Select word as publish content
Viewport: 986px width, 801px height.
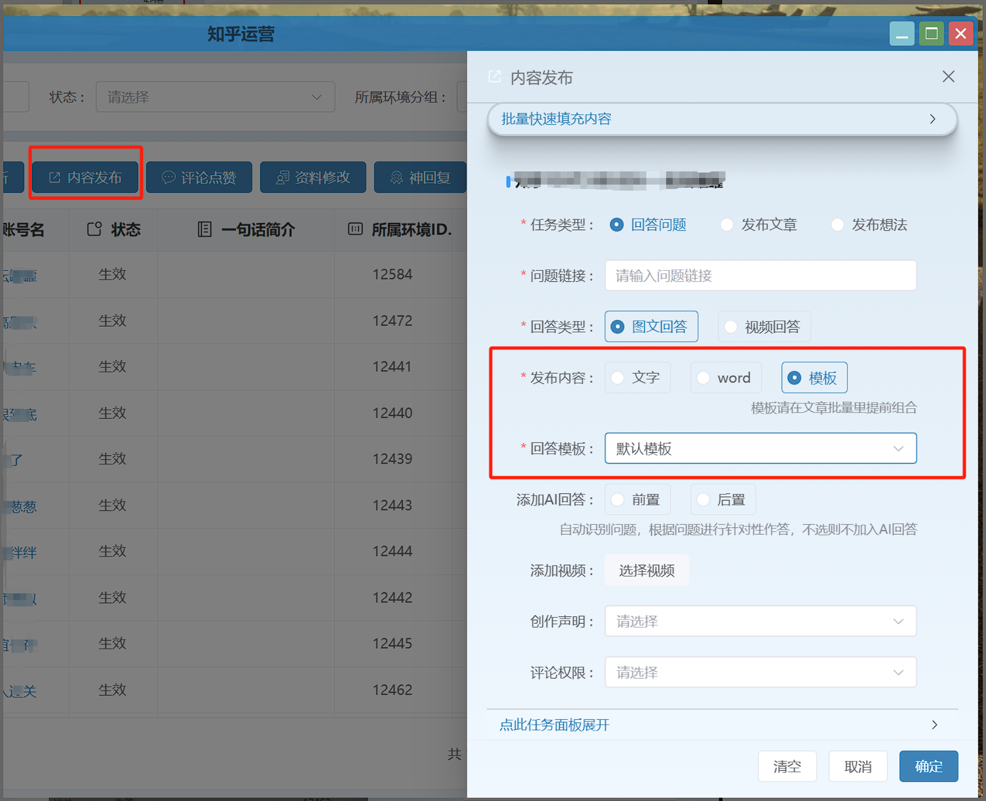tap(726, 377)
